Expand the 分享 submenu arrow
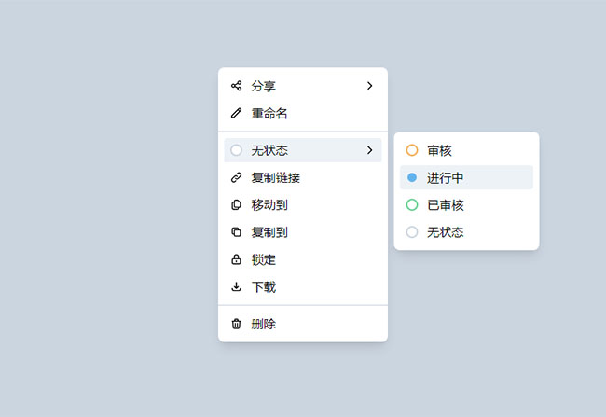Viewport: 606px width, 417px height. pos(369,86)
